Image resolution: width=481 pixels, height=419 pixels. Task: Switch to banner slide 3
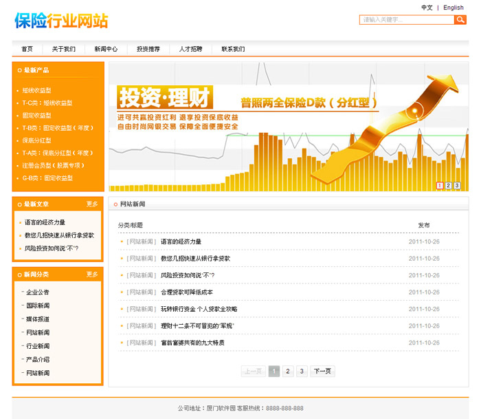[457, 186]
